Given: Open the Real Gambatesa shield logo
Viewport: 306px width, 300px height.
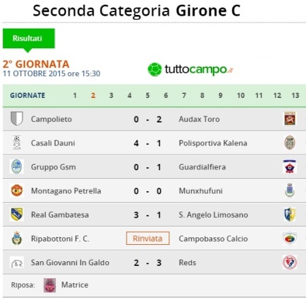Looking at the screenshot, I should [x=17, y=214].
